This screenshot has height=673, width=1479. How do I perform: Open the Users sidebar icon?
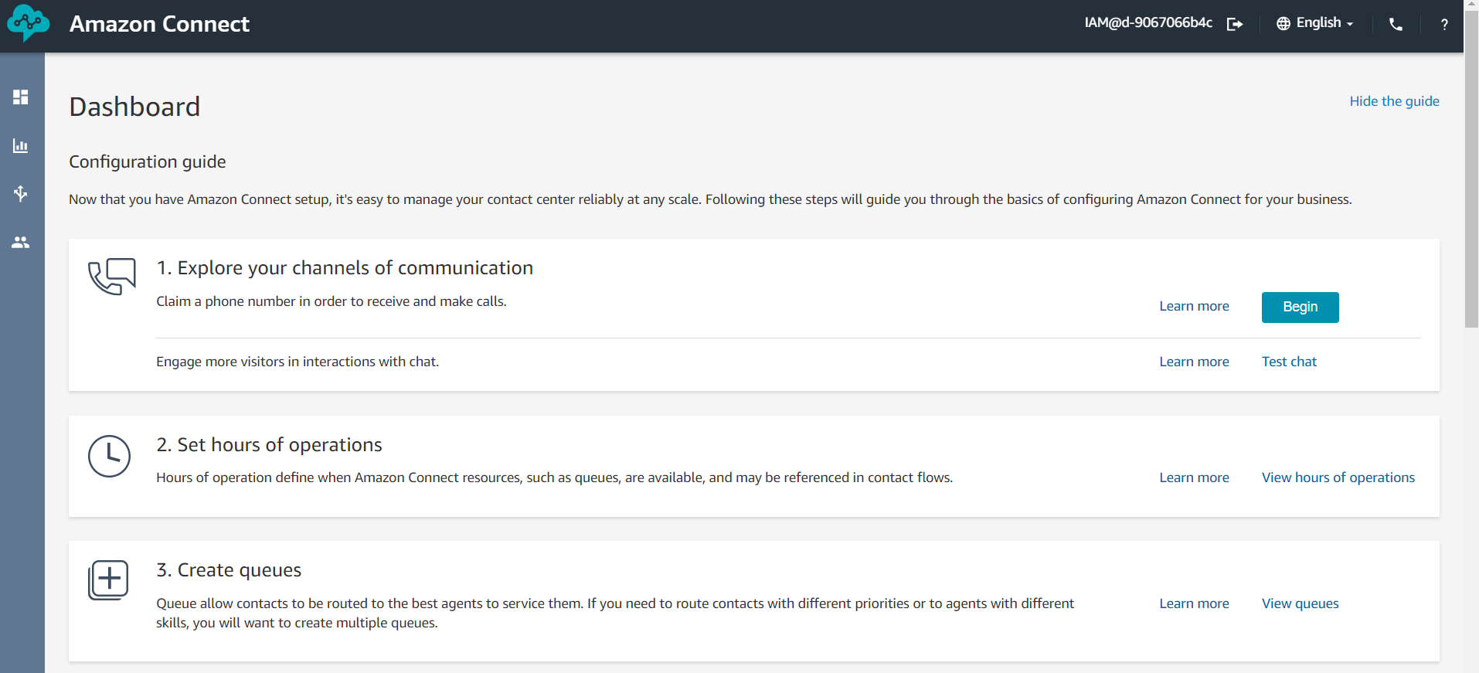click(x=21, y=242)
